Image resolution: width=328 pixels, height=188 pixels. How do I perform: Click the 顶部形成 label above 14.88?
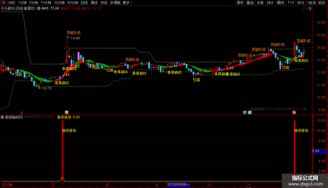[x=74, y=33]
